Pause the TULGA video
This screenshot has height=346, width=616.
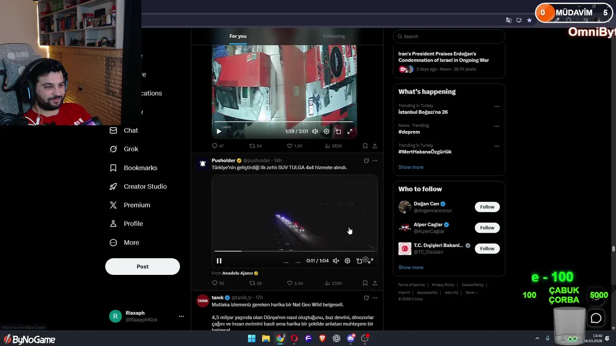pos(219,261)
